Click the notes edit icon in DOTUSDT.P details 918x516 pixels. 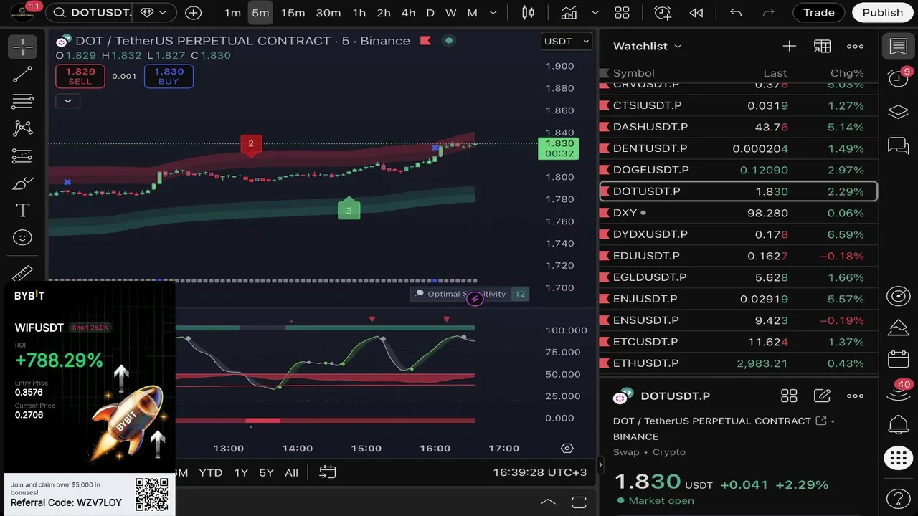(822, 396)
